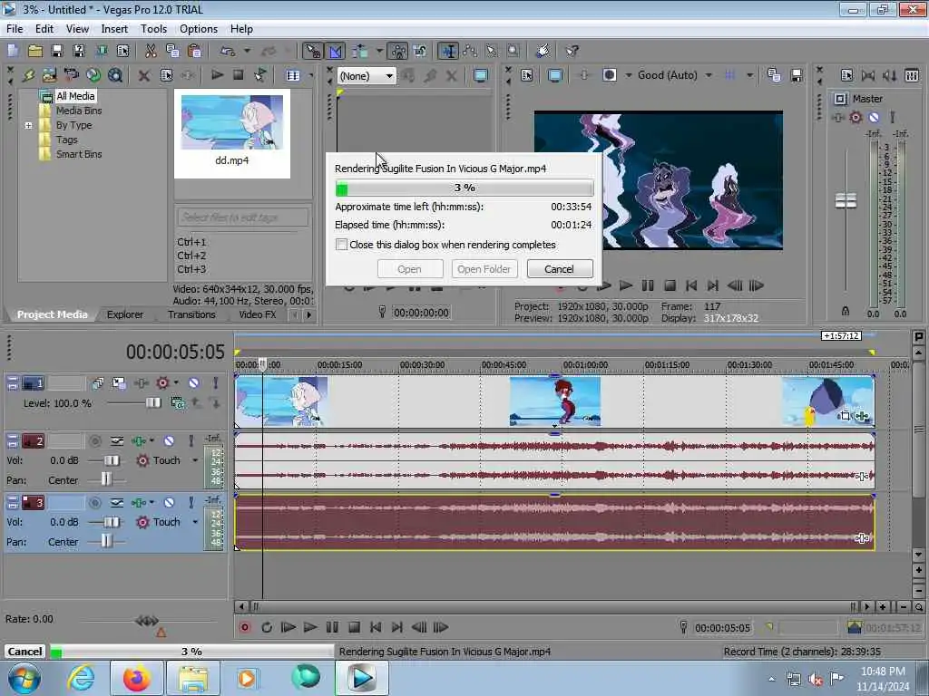This screenshot has height=696, width=929.
Task: Click the Cut scissors icon
Action: [x=151, y=51]
